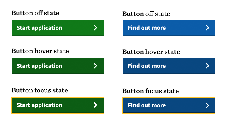Click chevron on focused Start application button
This screenshot has width=227, height=125.
[96, 105]
